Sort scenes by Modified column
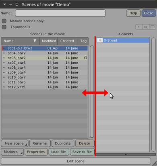Viewport: 157px width, 166px height. [49, 41]
